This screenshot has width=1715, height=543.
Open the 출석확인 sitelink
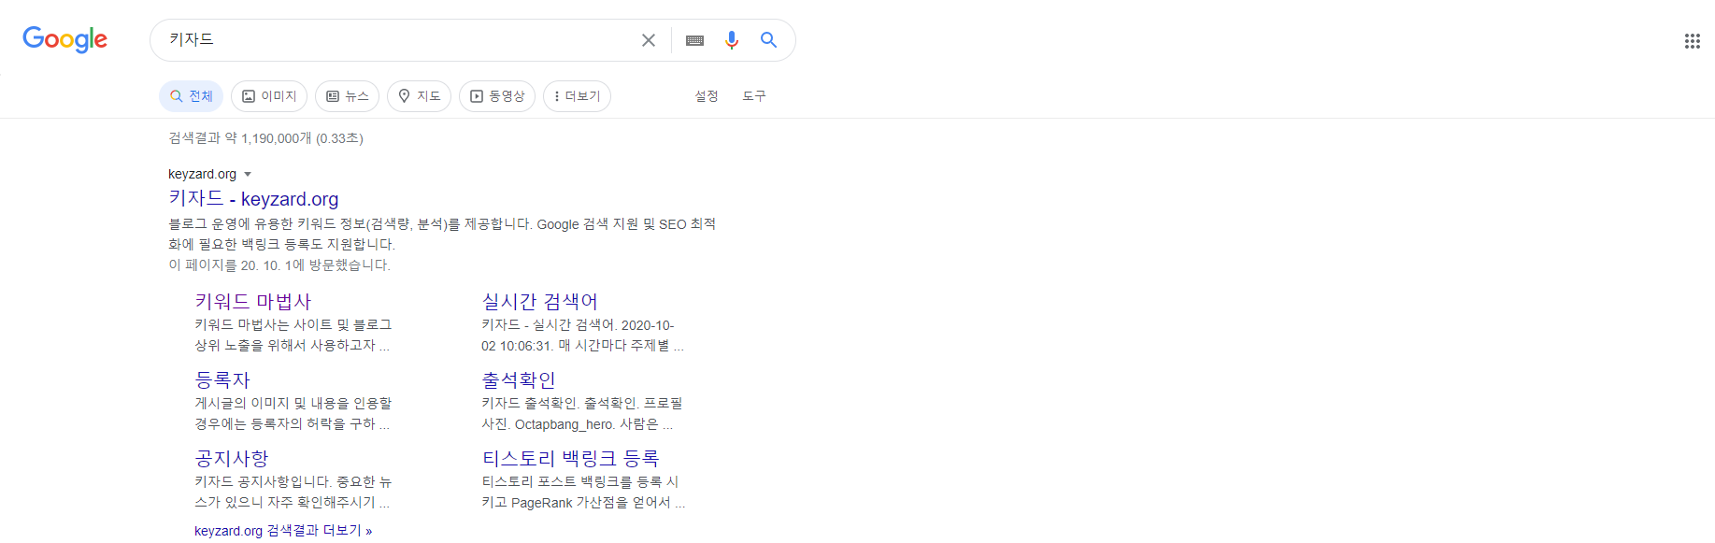pyautogui.click(x=519, y=380)
